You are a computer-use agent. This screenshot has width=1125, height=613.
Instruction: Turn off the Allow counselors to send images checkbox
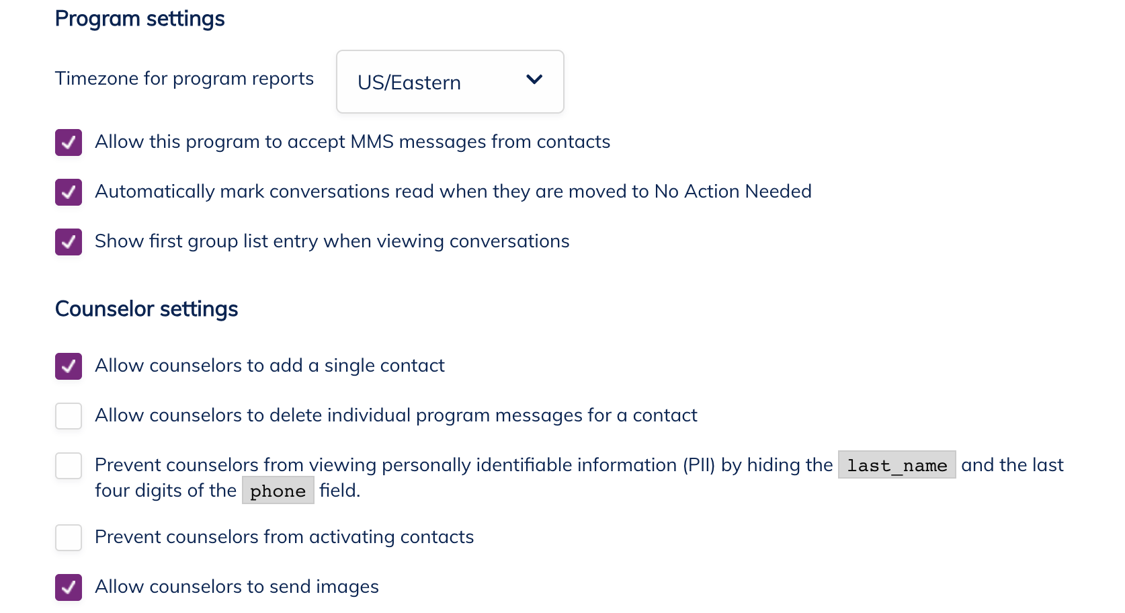pyautogui.click(x=69, y=587)
